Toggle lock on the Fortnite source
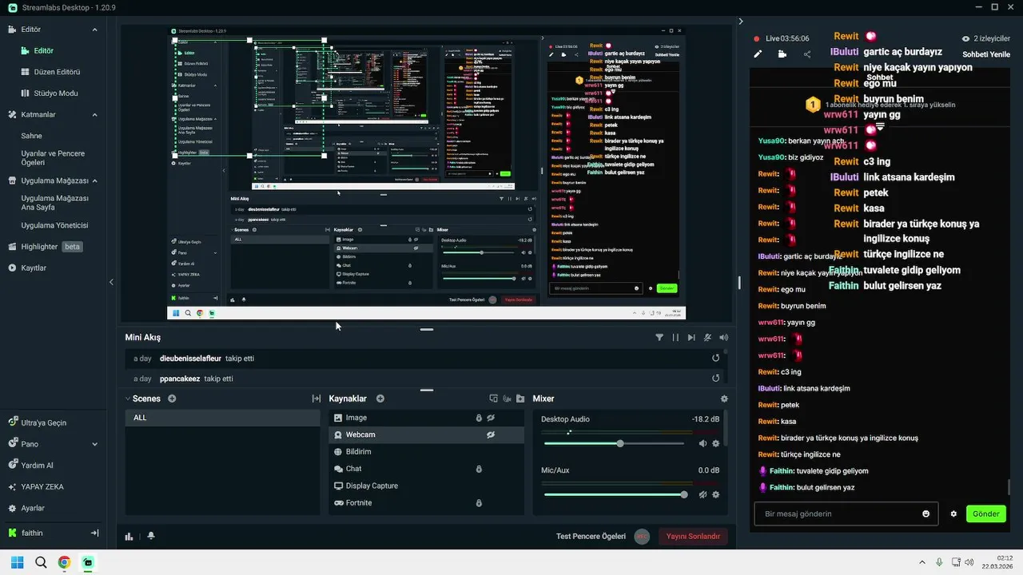Image resolution: width=1023 pixels, height=575 pixels. [x=479, y=503]
